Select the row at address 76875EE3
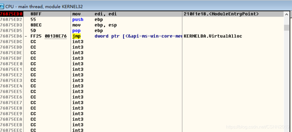Viewport: 292px width, 132px height. click(142, 80)
